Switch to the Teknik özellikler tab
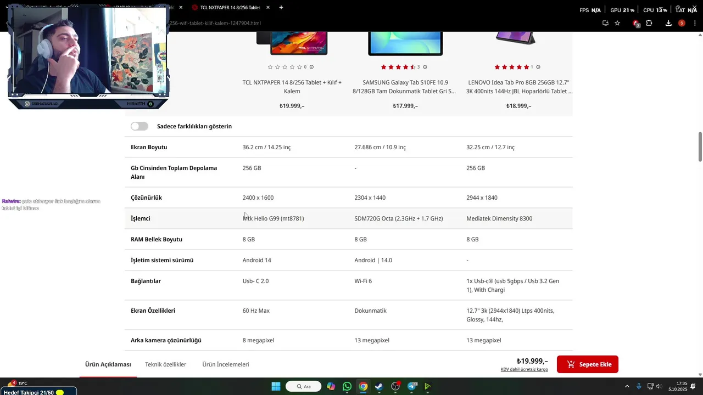The image size is (703, 395). pyautogui.click(x=166, y=364)
